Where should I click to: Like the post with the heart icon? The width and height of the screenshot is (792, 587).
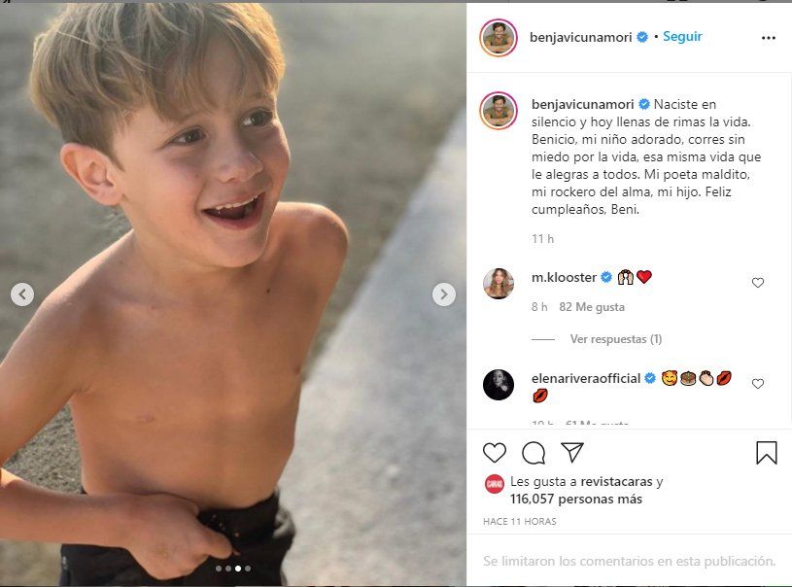[495, 453]
